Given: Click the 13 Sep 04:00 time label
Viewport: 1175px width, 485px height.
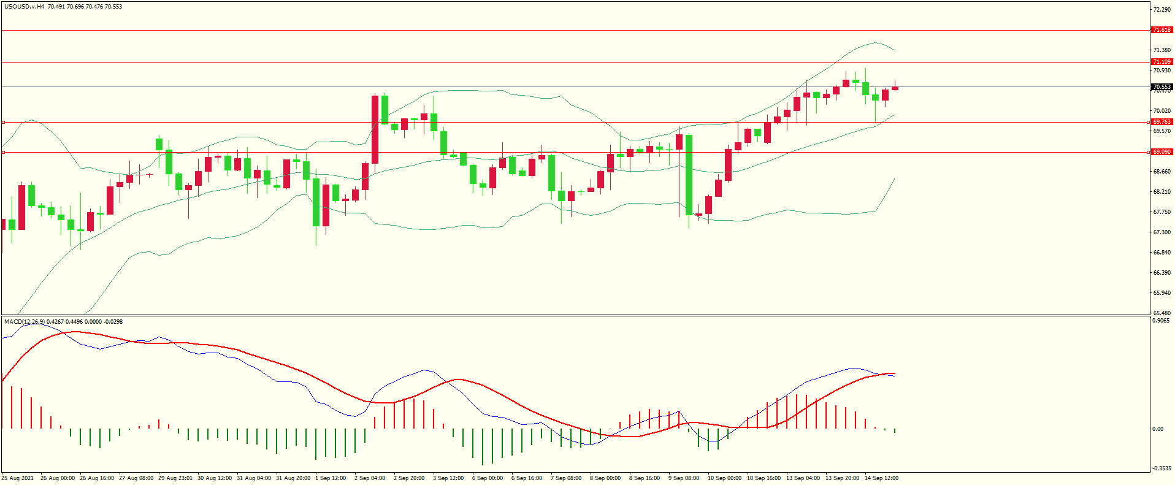Looking at the screenshot, I should (x=803, y=478).
